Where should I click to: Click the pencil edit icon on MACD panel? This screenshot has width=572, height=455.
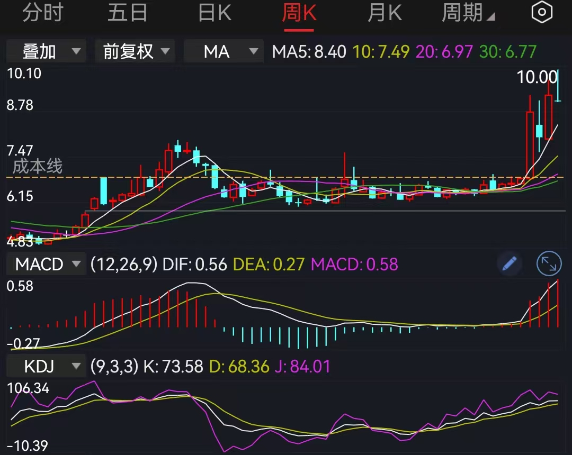point(509,263)
